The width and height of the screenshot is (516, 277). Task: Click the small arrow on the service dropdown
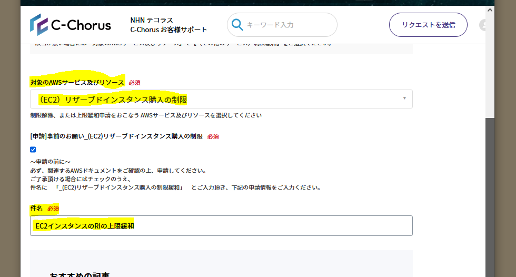(x=404, y=98)
